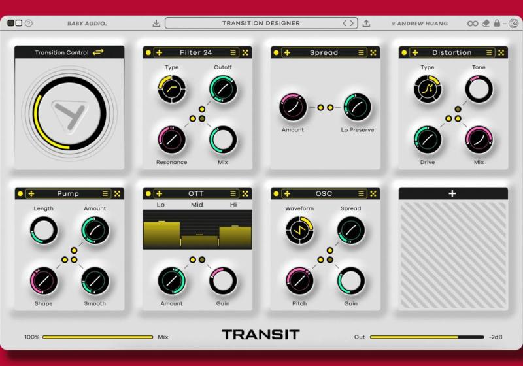Image resolution: width=523 pixels, height=366 pixels.
Task: Toggle the Distortion module power dot
Action: [404, 53]
